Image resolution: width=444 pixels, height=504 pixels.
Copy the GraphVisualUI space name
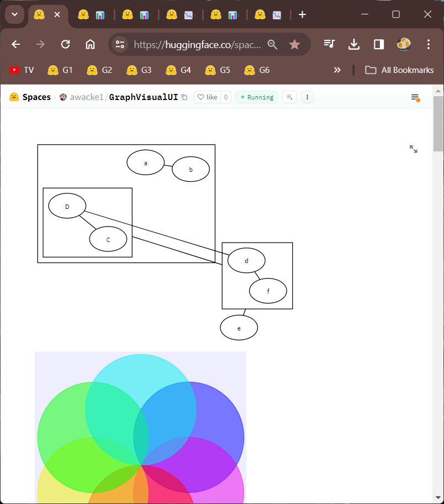(184, 97)
